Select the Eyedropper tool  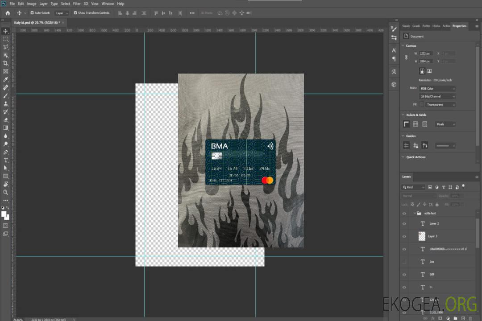pyautogui.click(x=6, y=79)
